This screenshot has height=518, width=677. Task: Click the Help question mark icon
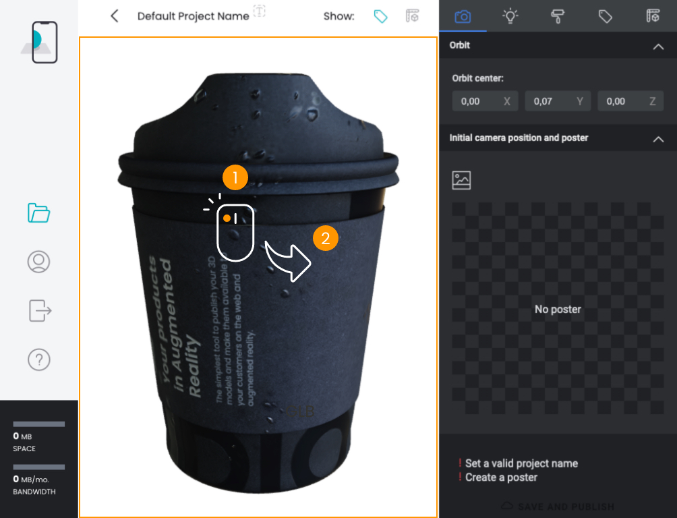tap(38, 359)
